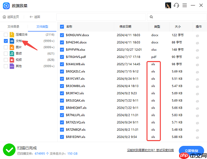The height and width of the screenshot is (159, 207).
Task: Sort by 大小 column header
Action: tap(178, 27)
